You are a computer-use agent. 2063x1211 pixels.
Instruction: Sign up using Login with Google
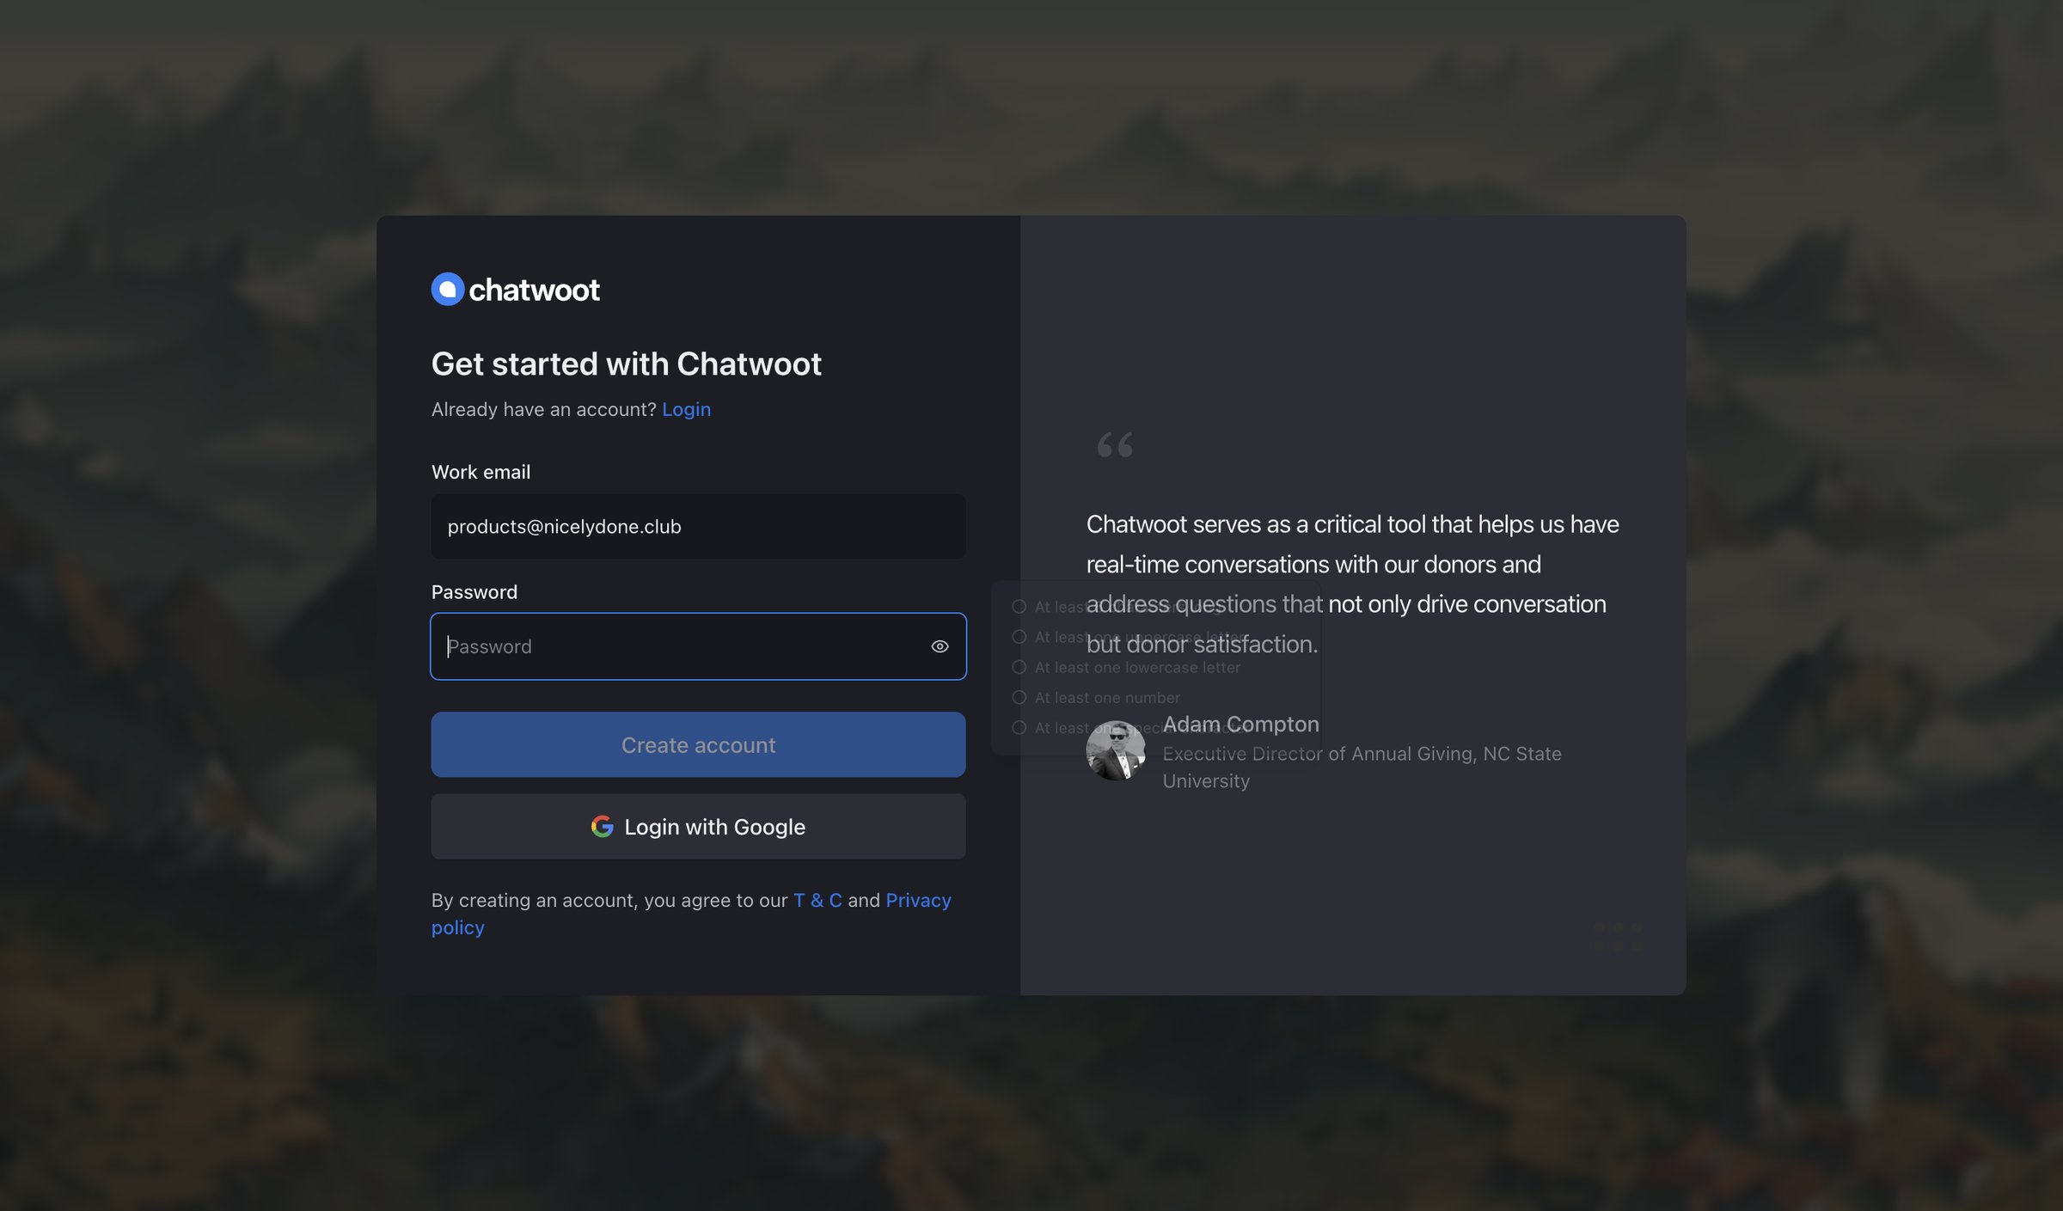(698, 827)
